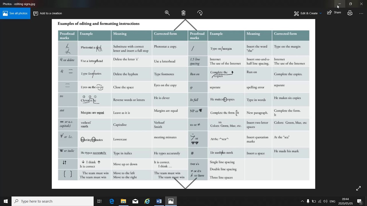Open the Edit & Create menu

pos(306,13)
